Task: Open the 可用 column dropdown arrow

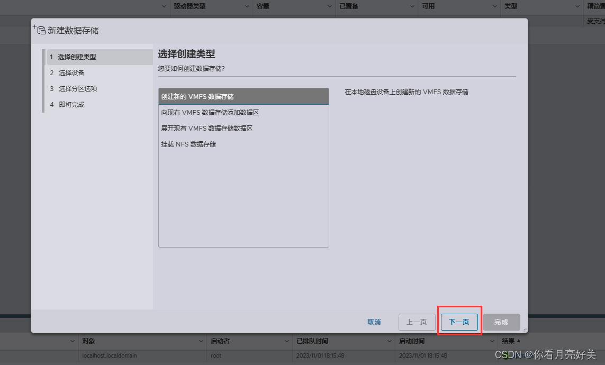Action: [495, 6]
